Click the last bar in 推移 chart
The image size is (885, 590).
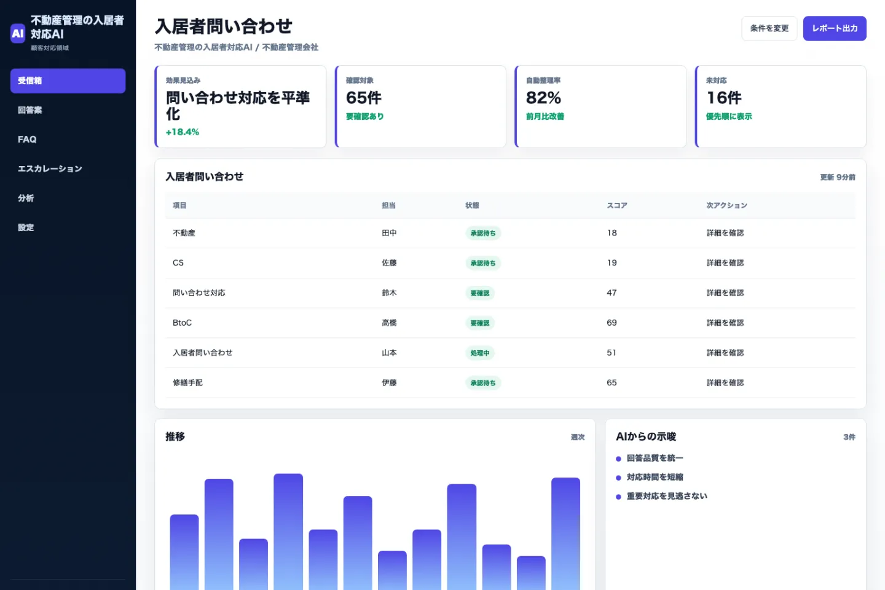566,533
